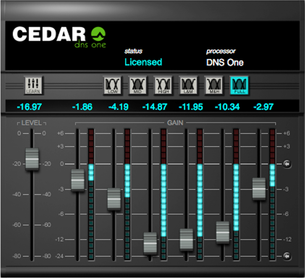Click the LEARN button

[33, 85]
